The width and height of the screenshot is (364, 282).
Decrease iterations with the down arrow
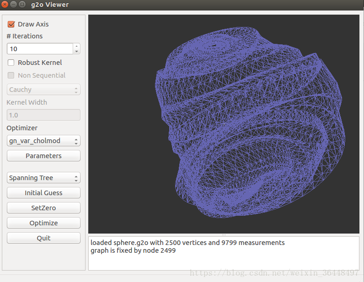tap(77, 52)
